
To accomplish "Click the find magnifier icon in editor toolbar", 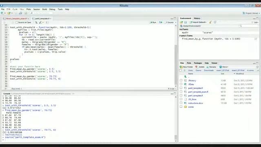I will click(x=36, y=22).
